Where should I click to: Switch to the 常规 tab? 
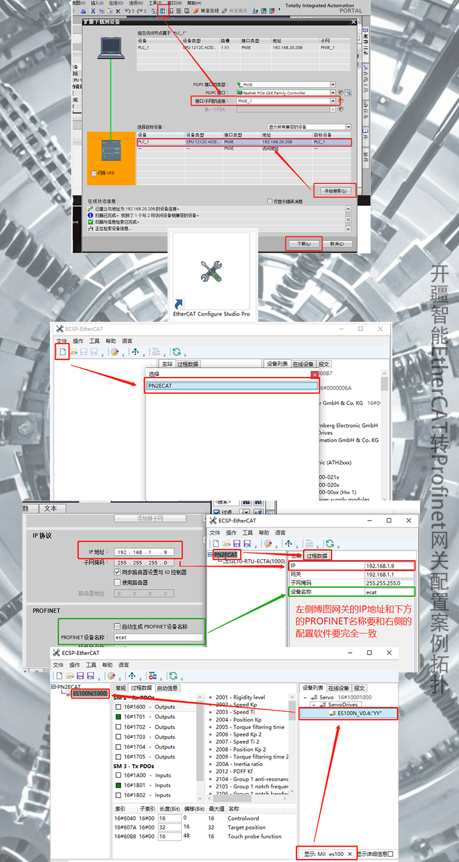click(120, 688)
